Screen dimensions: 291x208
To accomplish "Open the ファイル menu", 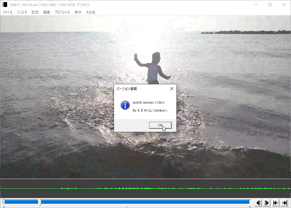I will 7,12.
